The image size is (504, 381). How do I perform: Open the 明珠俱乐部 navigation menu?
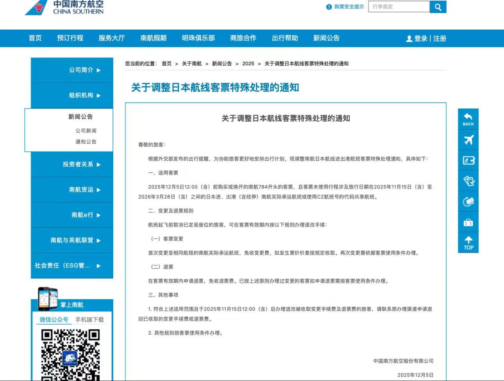pyautogui.click(x=198, y=38)
